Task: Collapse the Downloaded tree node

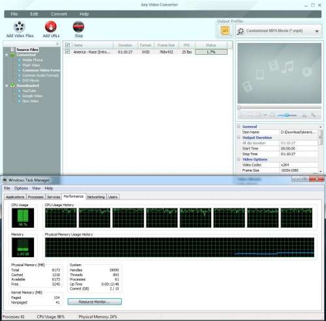Action: (x=7, y=85)
